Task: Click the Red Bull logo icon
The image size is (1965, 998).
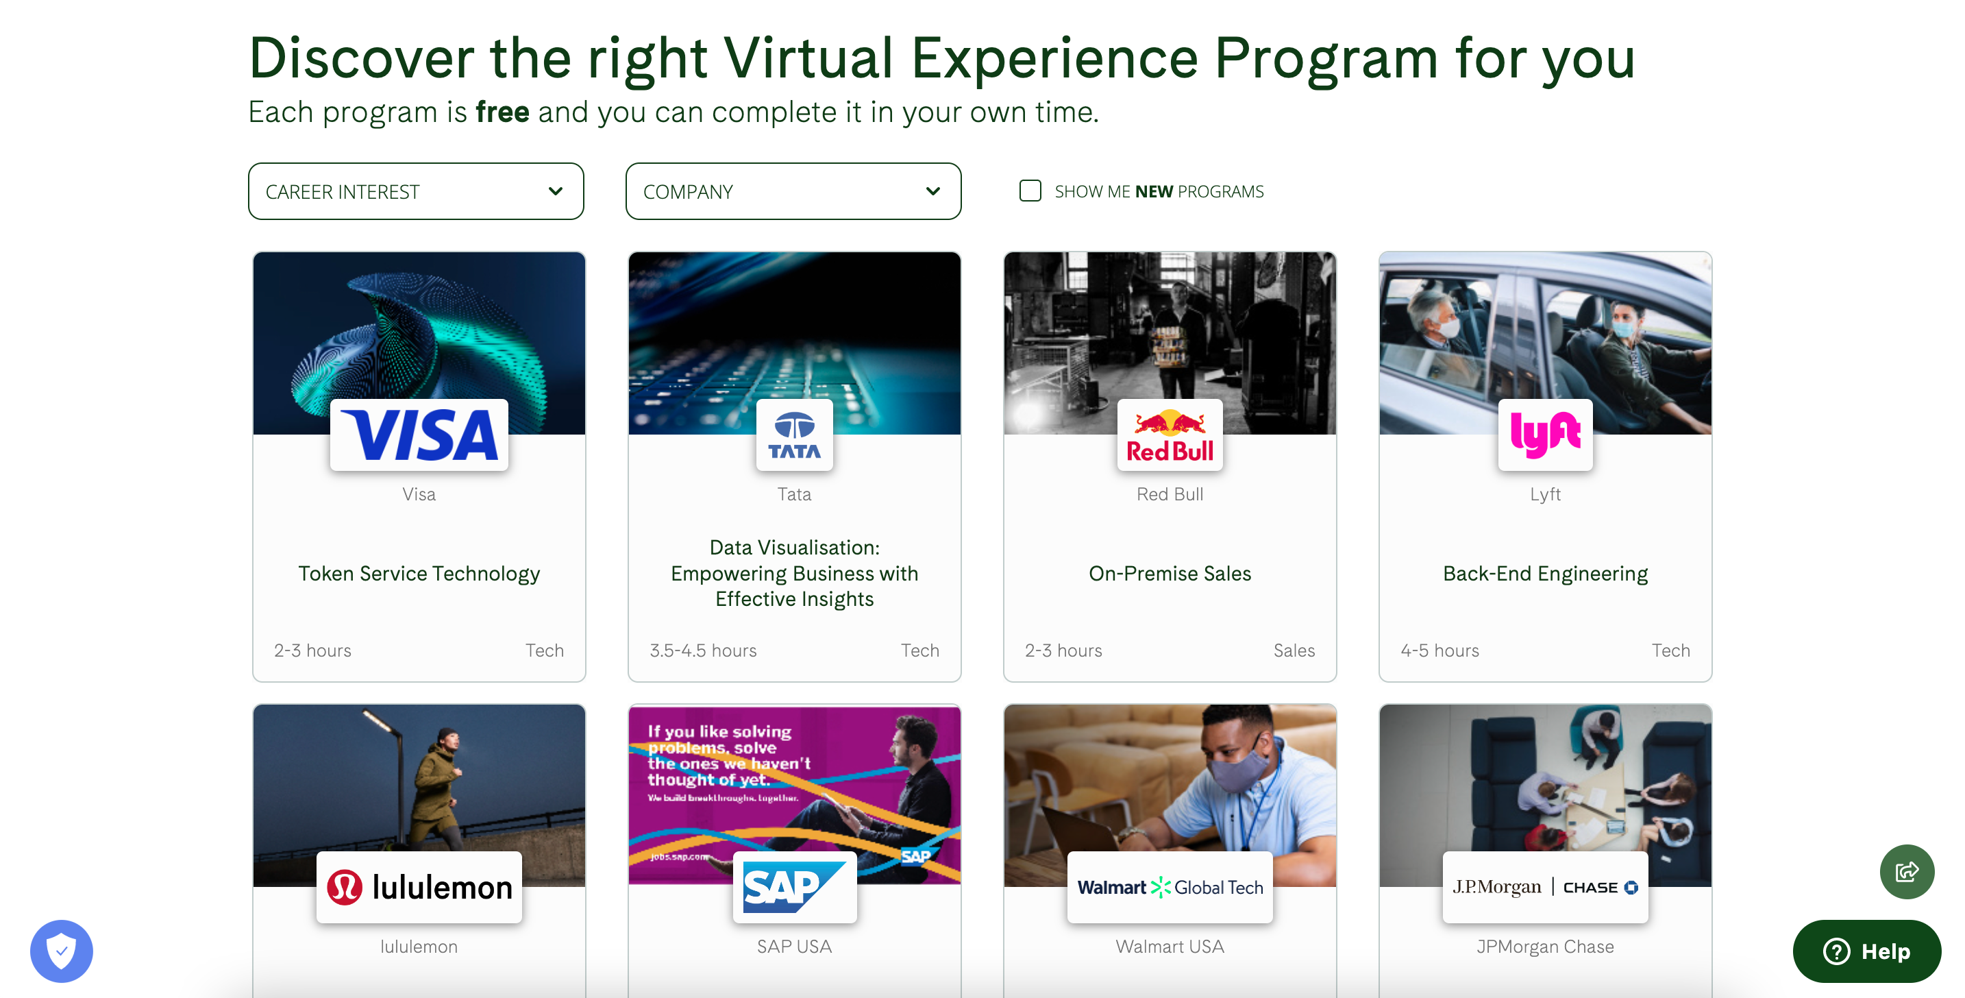Action: pos(1170,434)
